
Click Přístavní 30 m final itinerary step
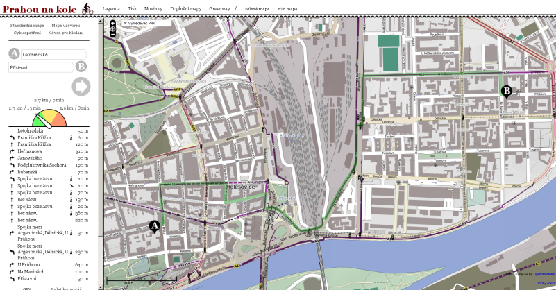[49, 279]
